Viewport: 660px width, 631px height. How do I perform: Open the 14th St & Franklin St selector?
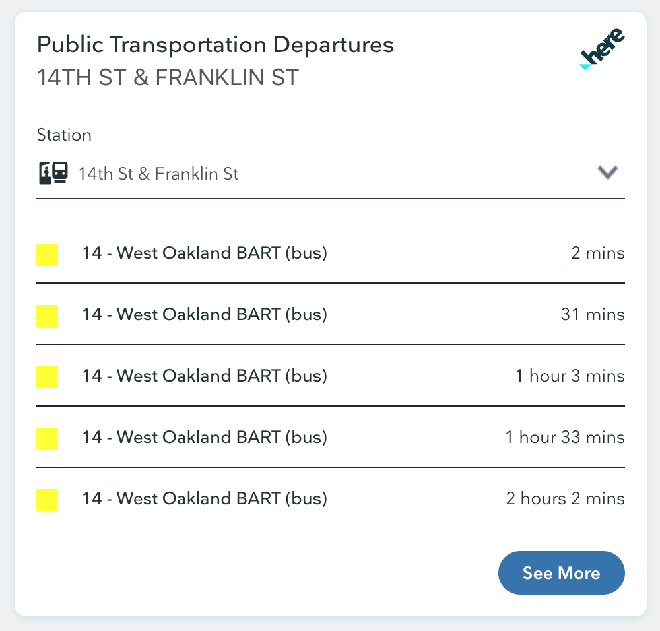(331, 174)
